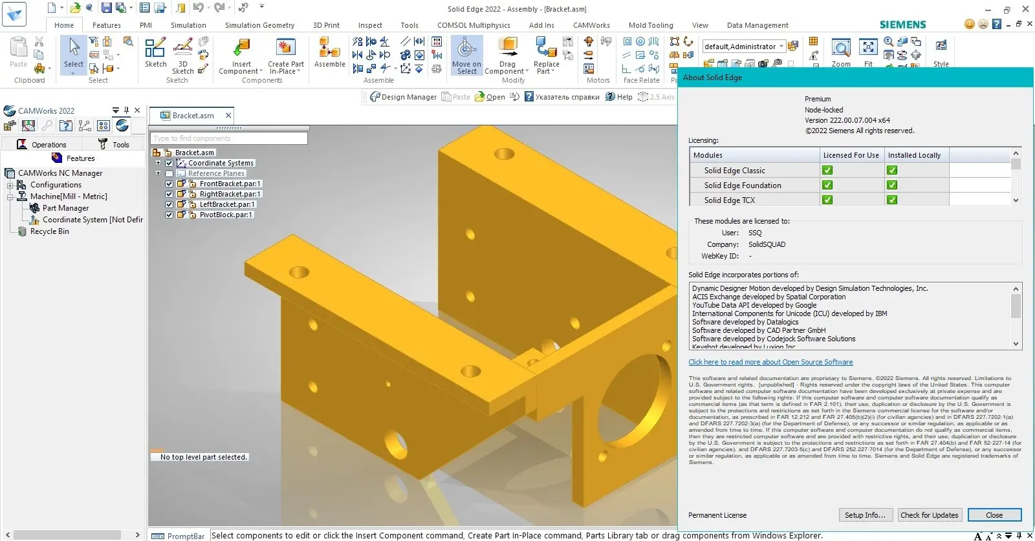
Task: Expand the Configurations node in CAMWorks tree
Action: [x=10, y=186]
